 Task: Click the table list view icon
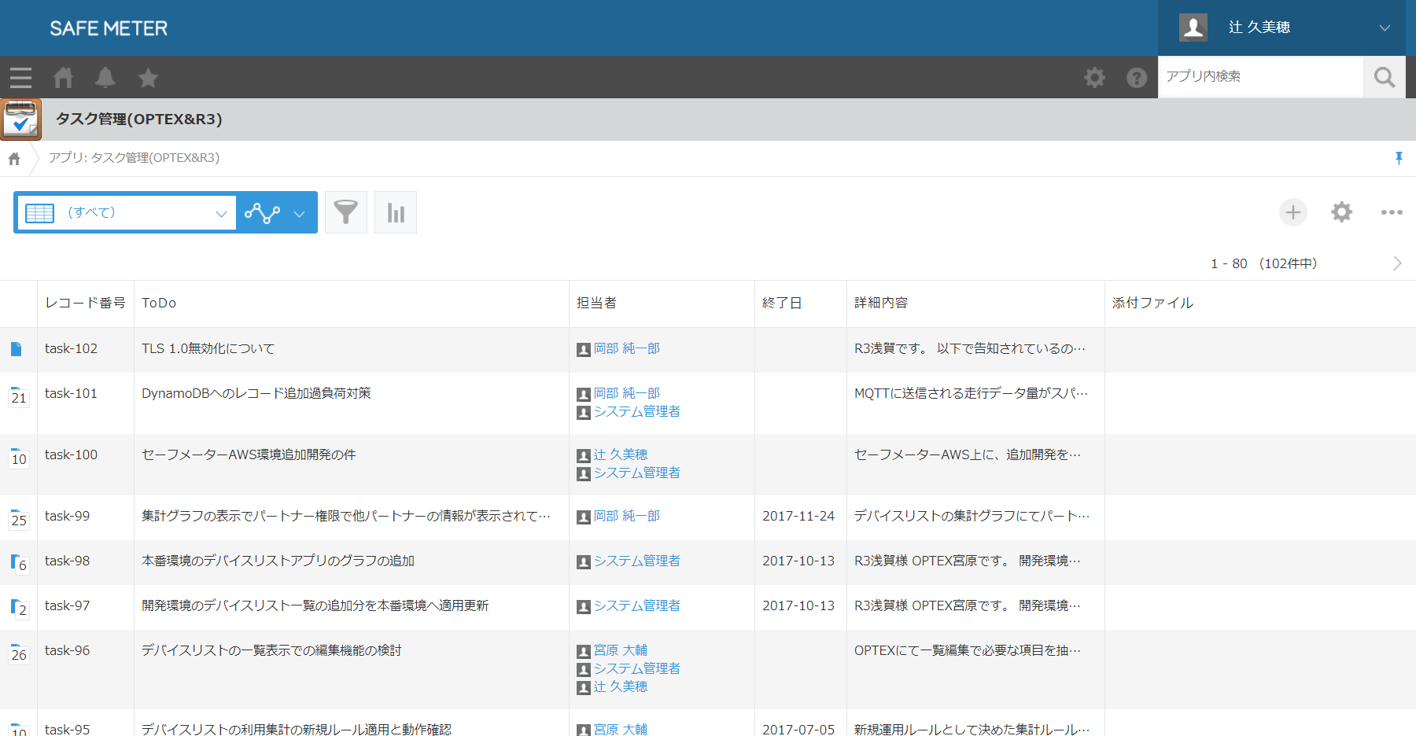(x=39, y=213)
